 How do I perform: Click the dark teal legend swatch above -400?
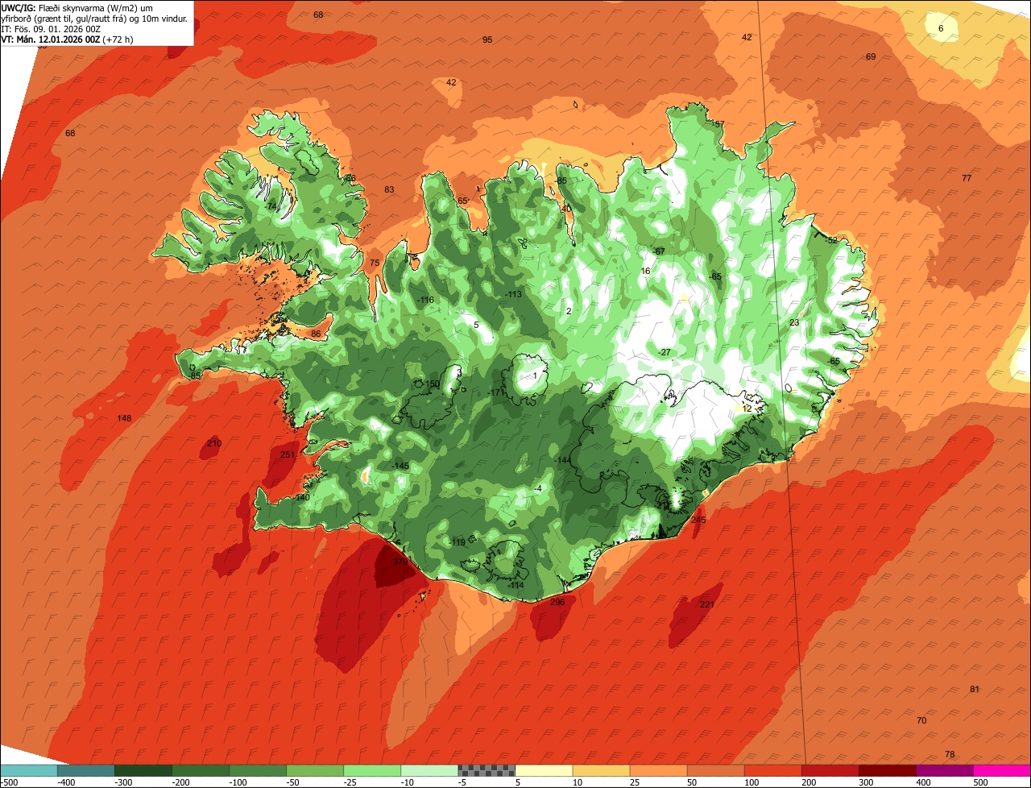tap(85, 769)
